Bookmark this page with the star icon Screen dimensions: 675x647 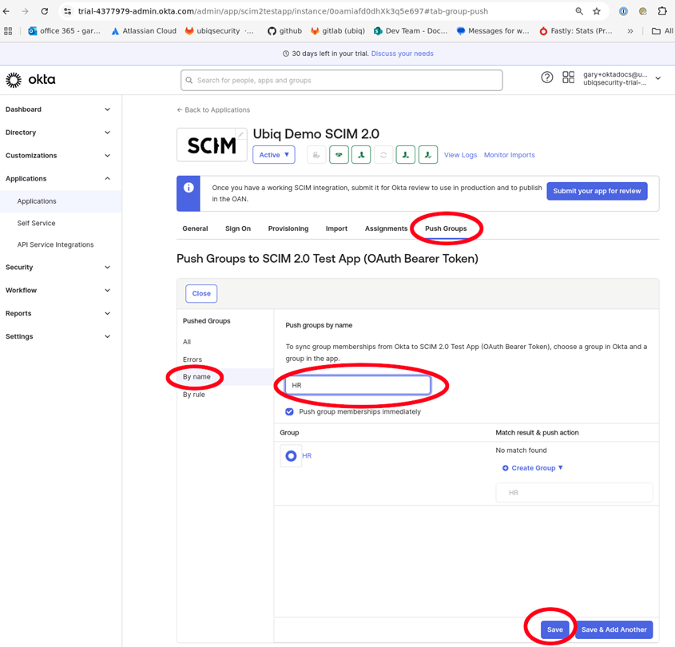pyautogui.click(x=597, y=11)
